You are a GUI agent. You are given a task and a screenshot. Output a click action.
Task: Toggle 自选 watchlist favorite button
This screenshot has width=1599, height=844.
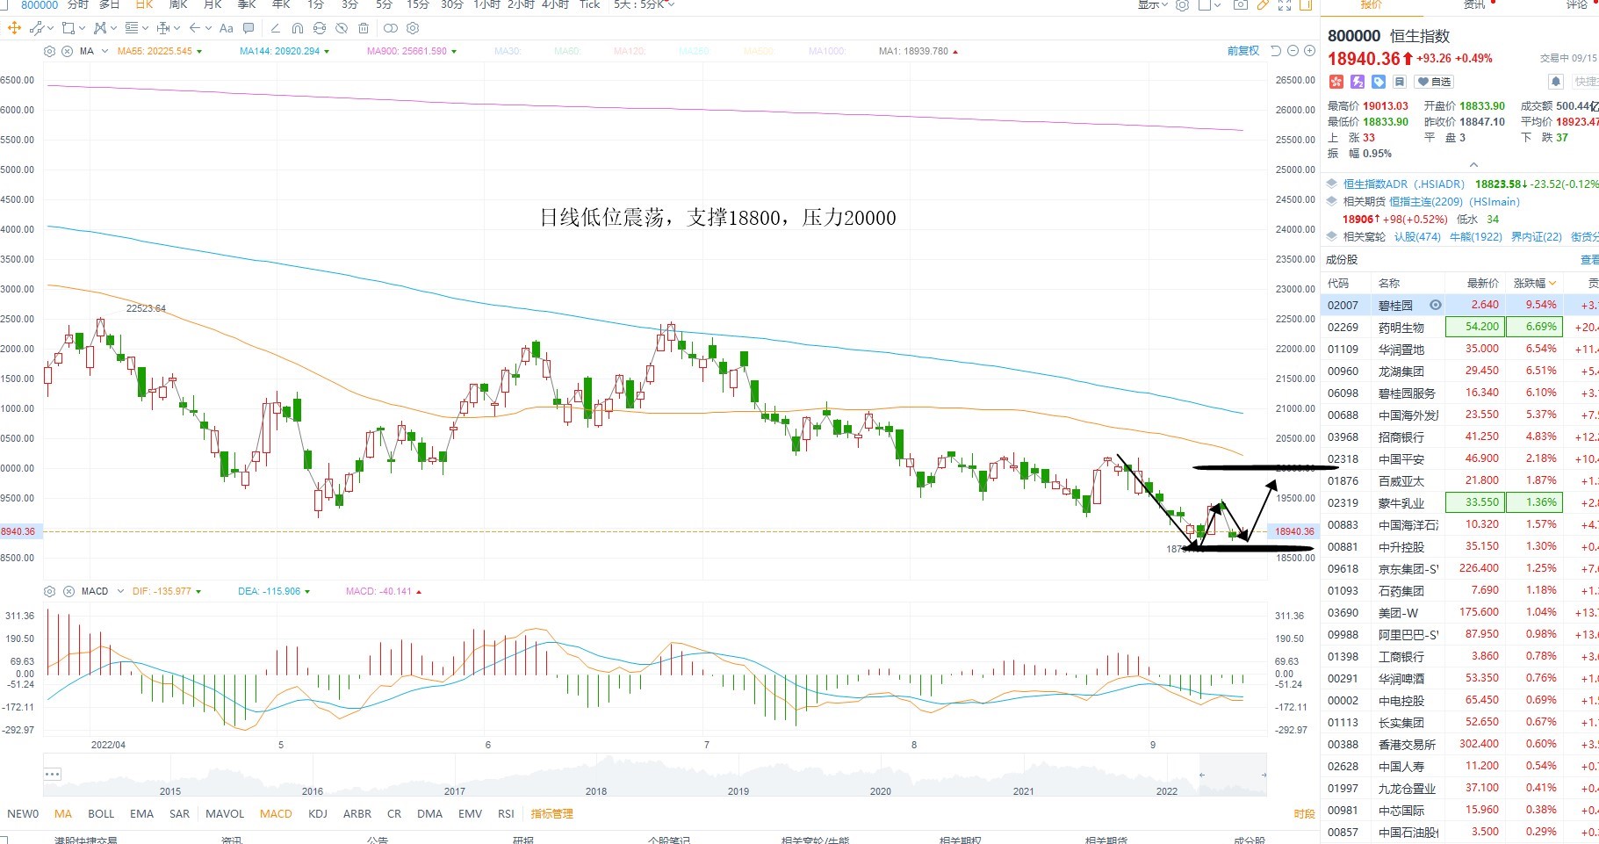1434,82
